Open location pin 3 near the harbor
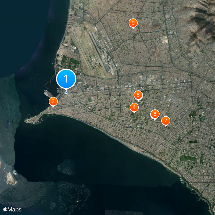This screenshot has height=215, width=215. pyautogui.click(x=53, y=102)
